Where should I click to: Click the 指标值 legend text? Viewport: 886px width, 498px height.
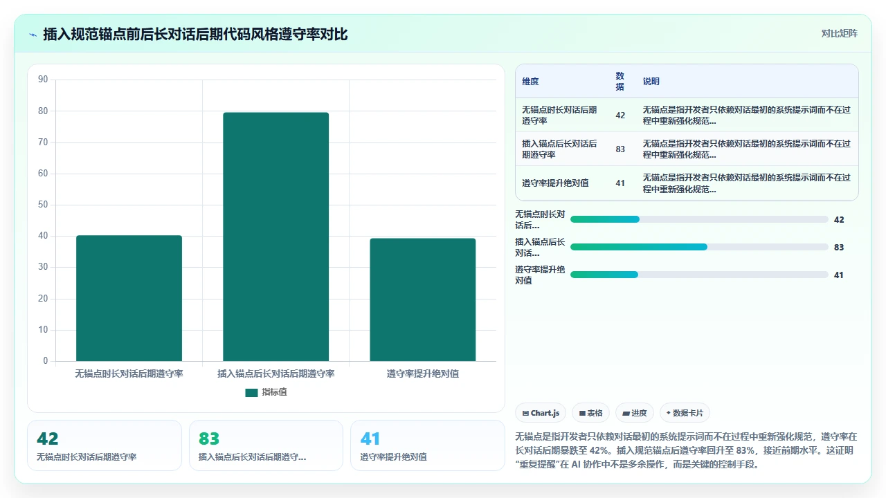click(x=274, y=392)
